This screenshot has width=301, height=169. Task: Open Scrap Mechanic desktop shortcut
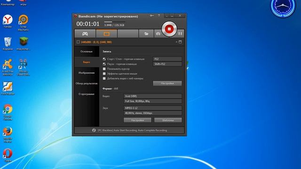(23, 23)
